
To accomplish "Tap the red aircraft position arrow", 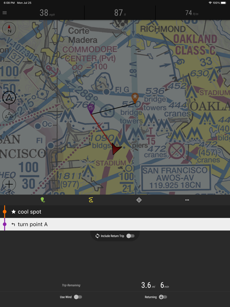I will point(116,149).
